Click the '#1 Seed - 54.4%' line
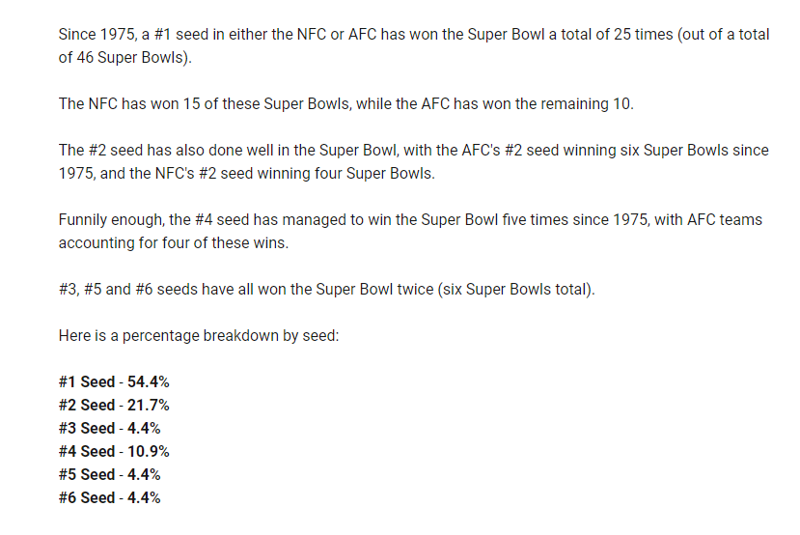800x535 pixels. pyautogui.click(x=114, y=381)
